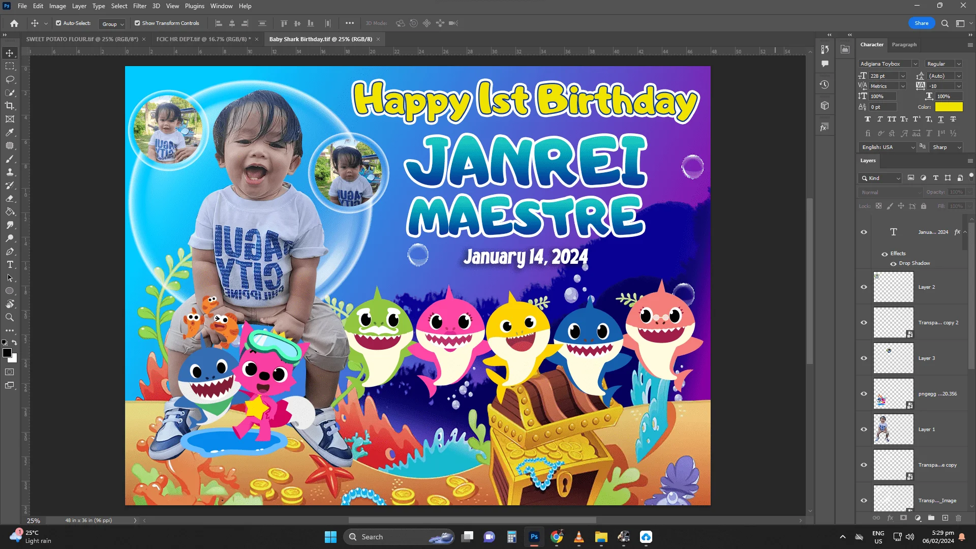Select the Move tool

(x=10, y=53)
